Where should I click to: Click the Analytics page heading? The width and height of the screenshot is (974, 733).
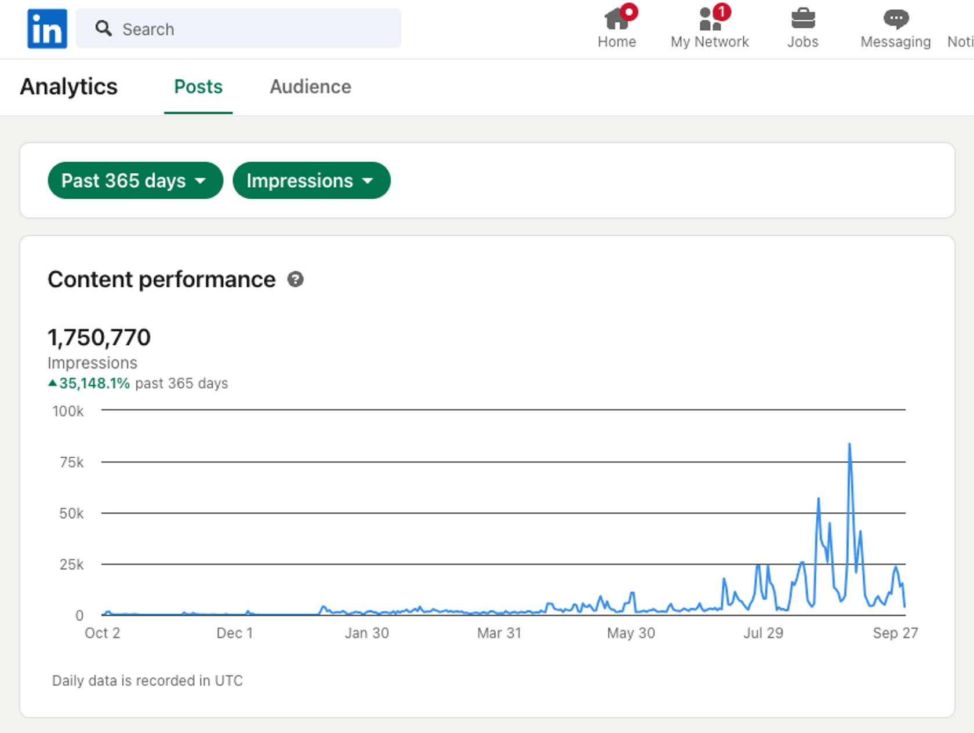point(68,87)
